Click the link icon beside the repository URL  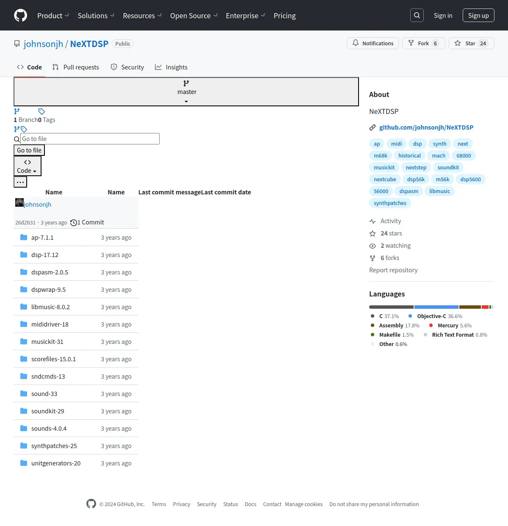tap(373, 127)
